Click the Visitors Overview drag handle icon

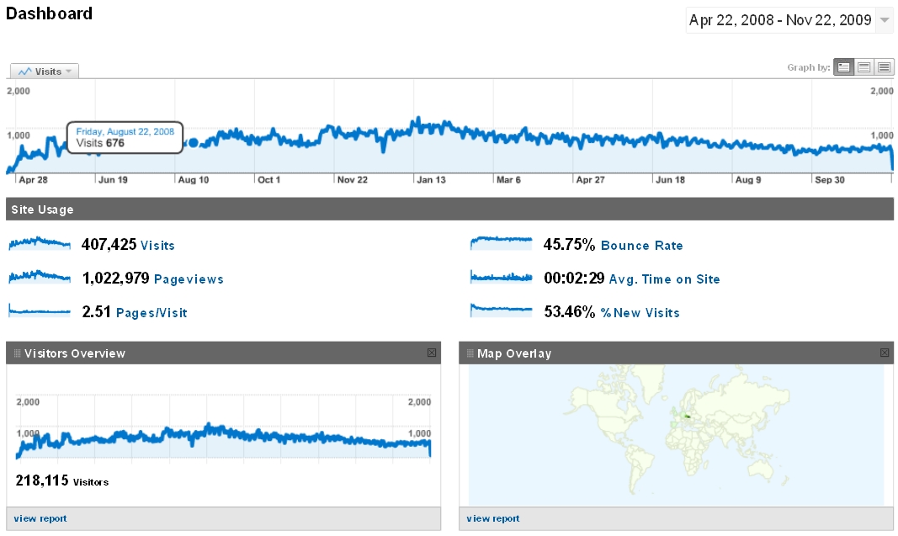pyautogui.click(x=17, y=353)
